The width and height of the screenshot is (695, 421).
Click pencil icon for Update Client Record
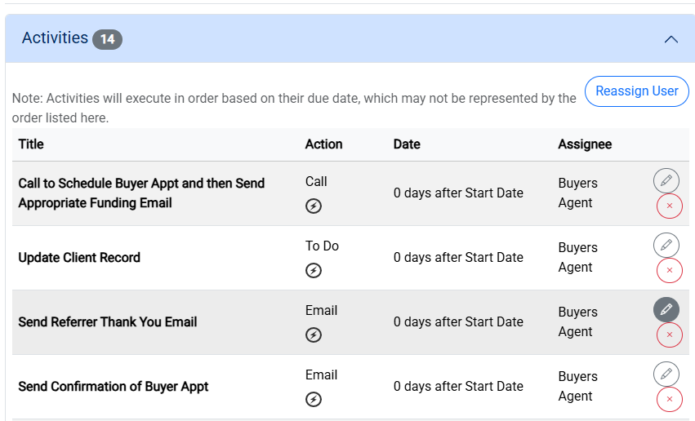666,245
